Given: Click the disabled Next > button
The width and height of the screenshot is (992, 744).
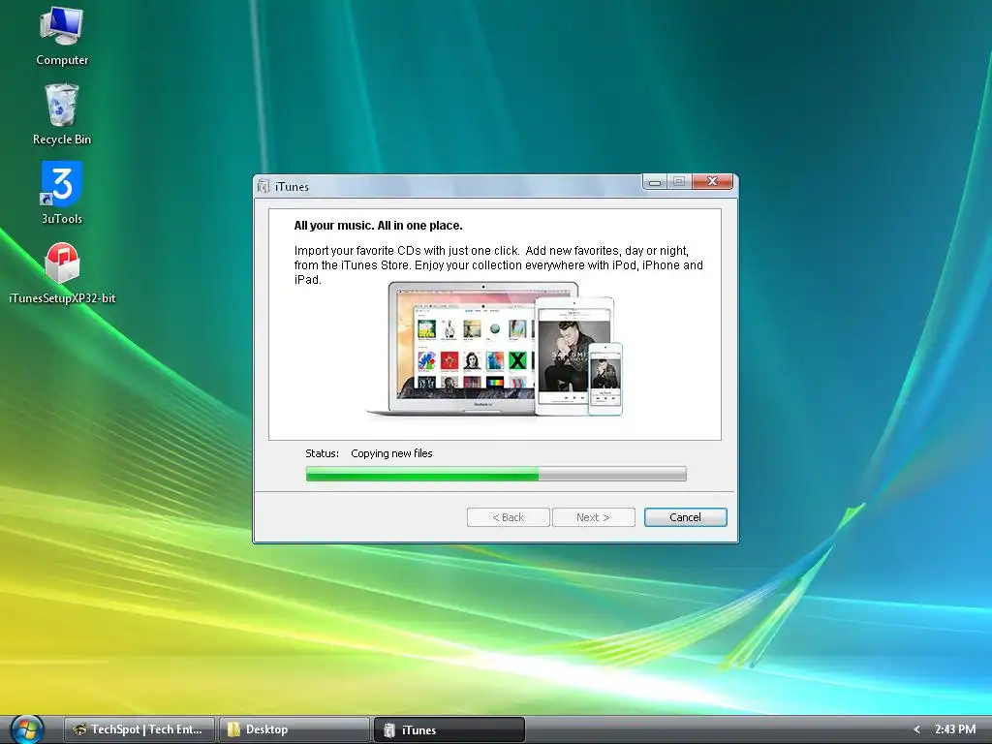Looking at the screenshot, I should tap(594, 517).
